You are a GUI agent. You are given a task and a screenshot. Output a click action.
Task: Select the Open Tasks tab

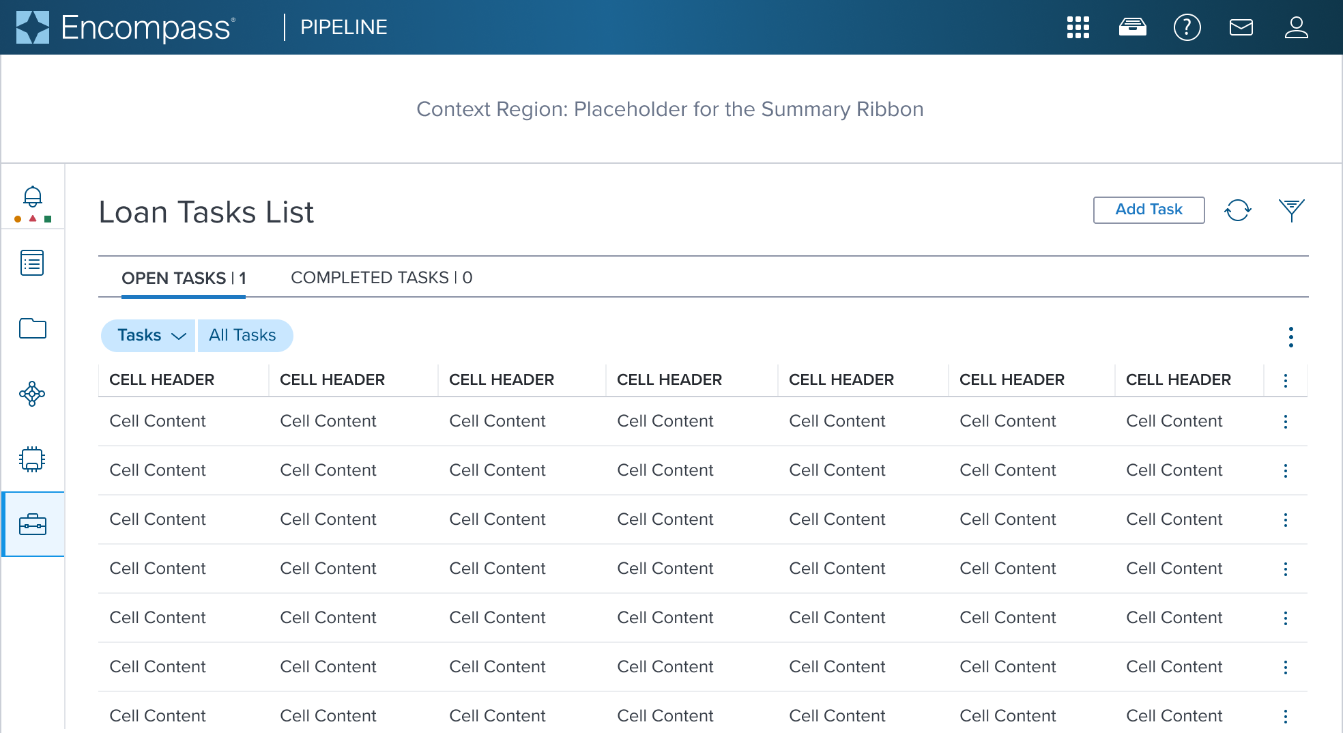184,278
